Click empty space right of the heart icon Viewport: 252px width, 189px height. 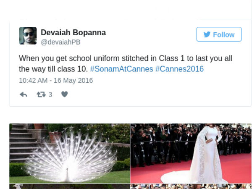[x=144, y=94]
